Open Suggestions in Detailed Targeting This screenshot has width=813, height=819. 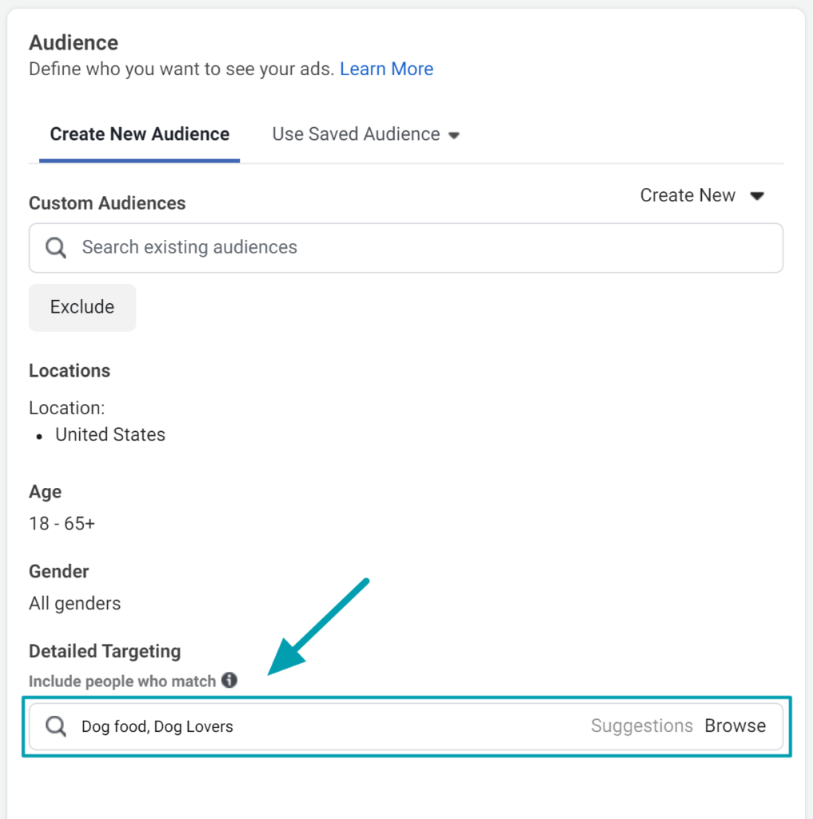[x=642, y=726]
